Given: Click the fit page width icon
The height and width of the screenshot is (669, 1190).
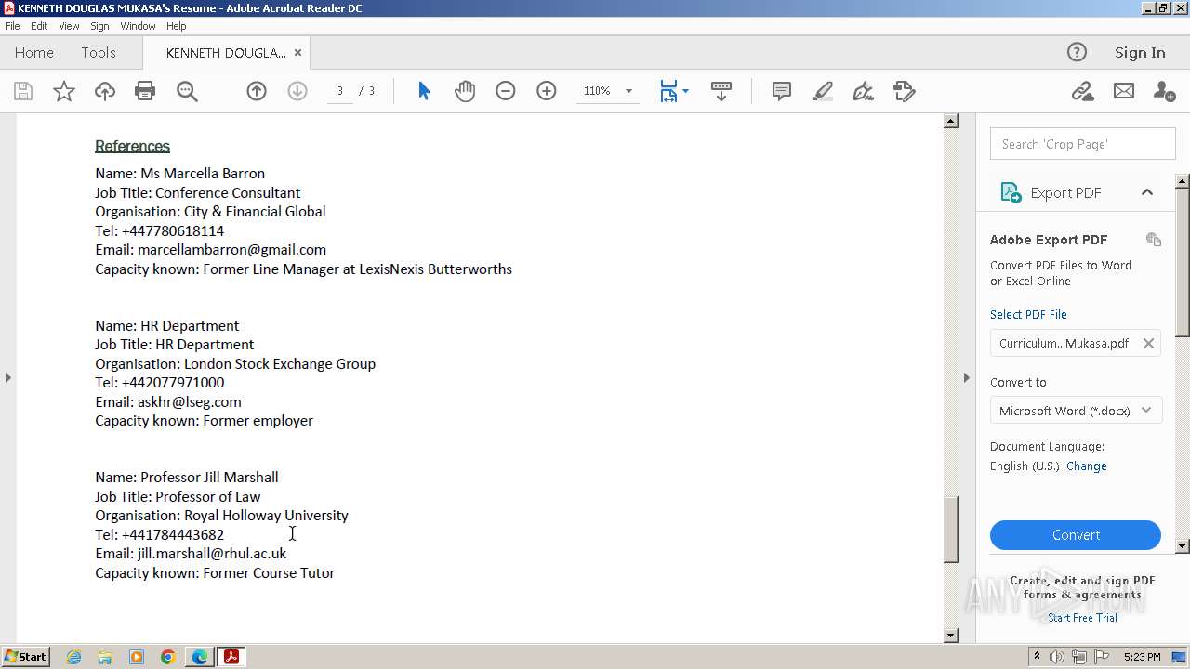Looking at the screenshot, I should click(x=668, y=91).
